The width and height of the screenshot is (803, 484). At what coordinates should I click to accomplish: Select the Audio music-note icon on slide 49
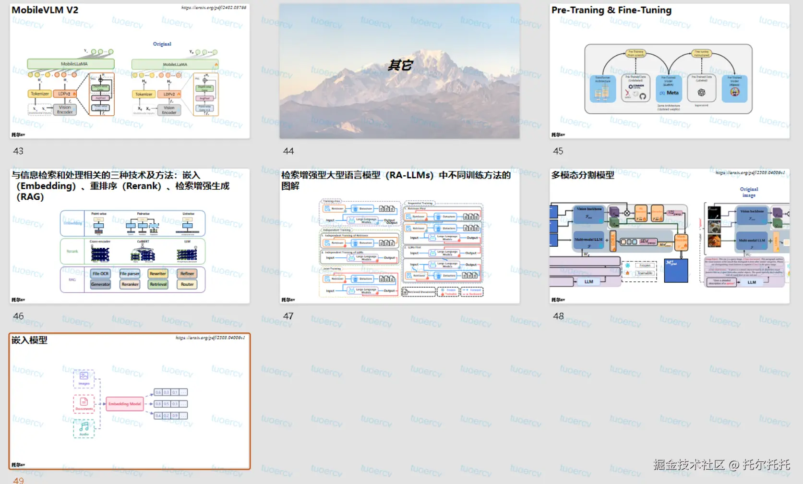84,427
